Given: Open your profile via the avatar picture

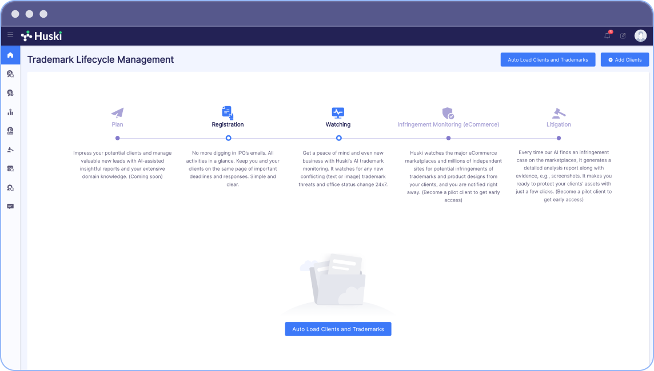Looking at the screenshot, I should (x=641, y=35).
